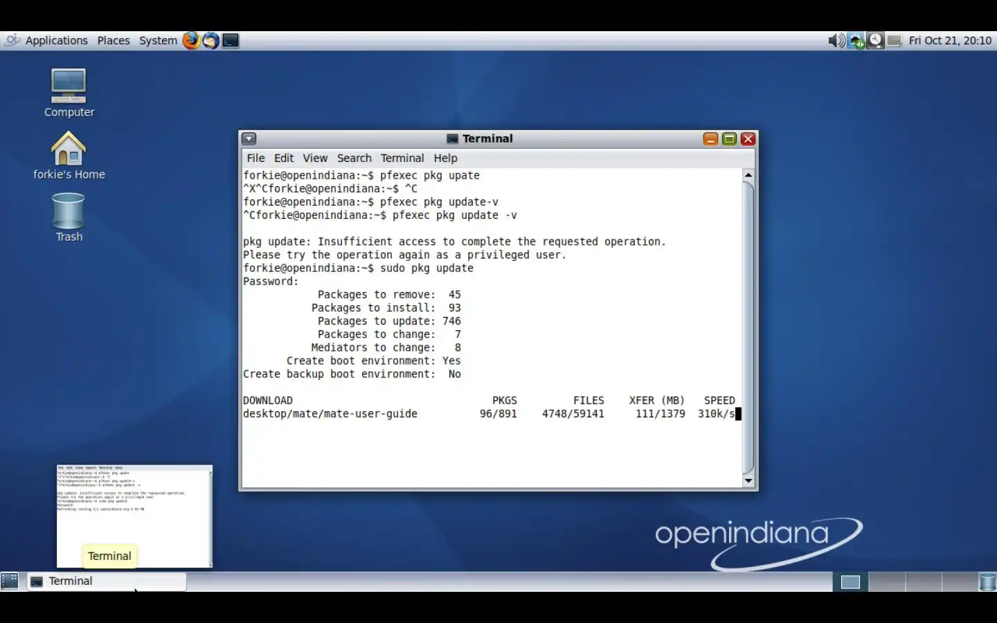The height and width of the screenshot is (623, 997).
Task: Select the first (active) workspace
Action: point(850,581)
